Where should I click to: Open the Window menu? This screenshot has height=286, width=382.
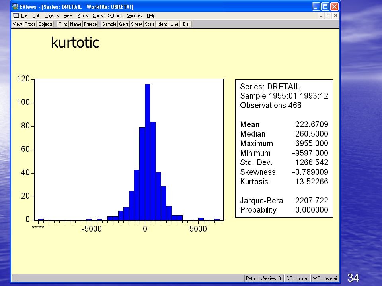(x=135, y=15)
